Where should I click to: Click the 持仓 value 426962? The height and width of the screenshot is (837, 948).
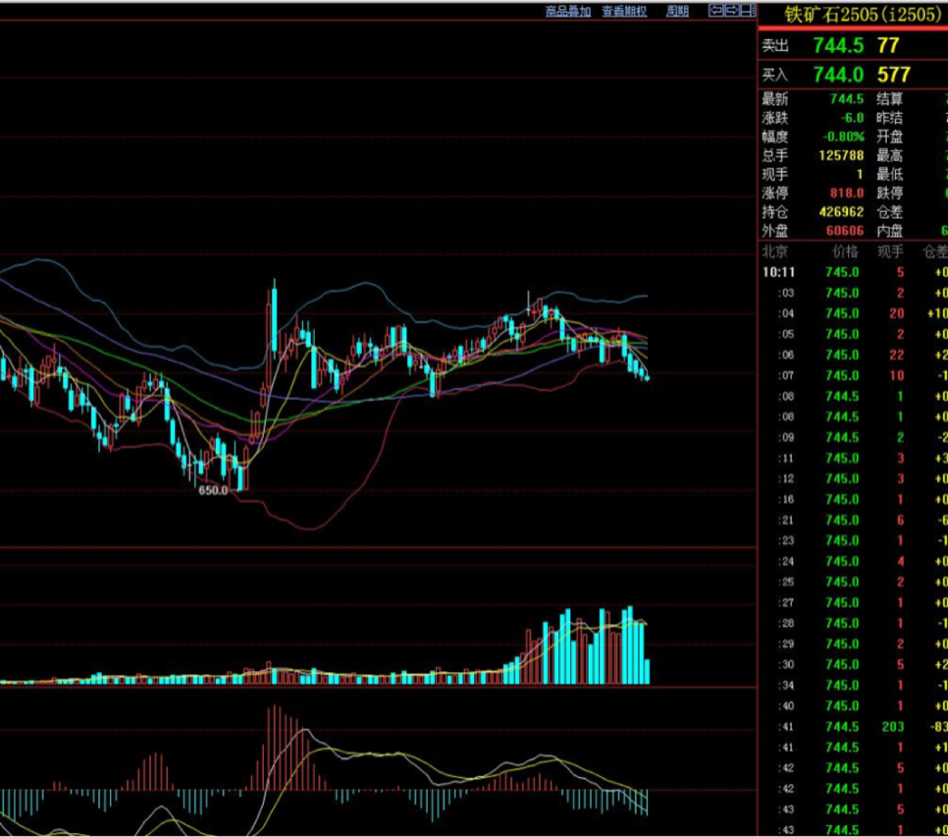(842, 212)
